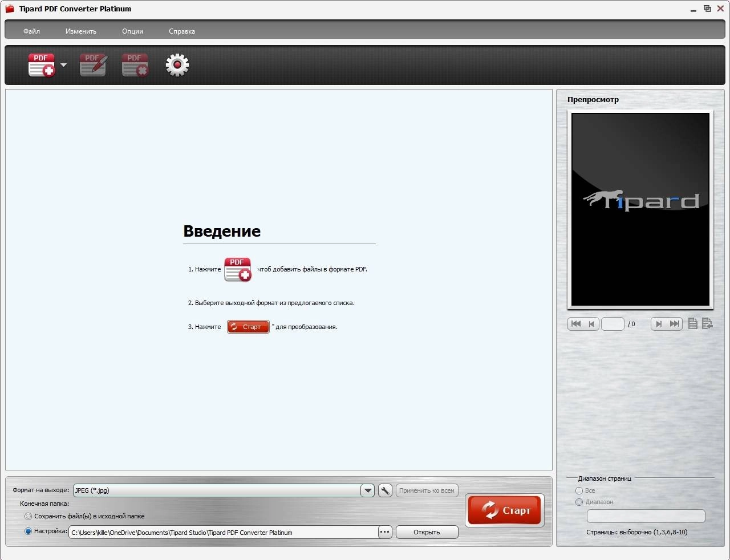The width and height of the screenshot is (730, 560).
Task: Expand the output format dropdown arrow
Action: click(368, 490)
